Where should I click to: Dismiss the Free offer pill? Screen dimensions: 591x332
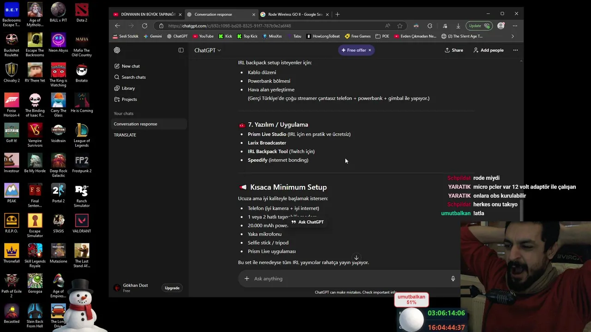click(369, 50)
